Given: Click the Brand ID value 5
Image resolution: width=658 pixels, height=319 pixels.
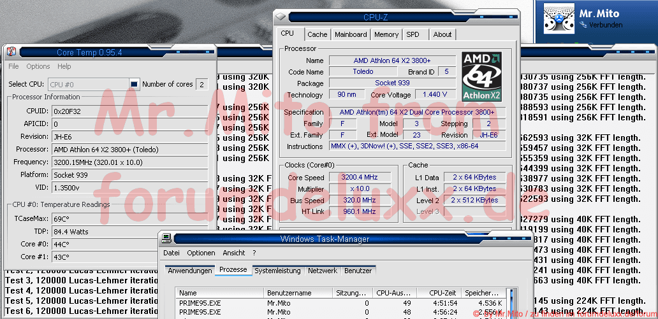Looking at the screenshot, I should (x=447, y=72).
